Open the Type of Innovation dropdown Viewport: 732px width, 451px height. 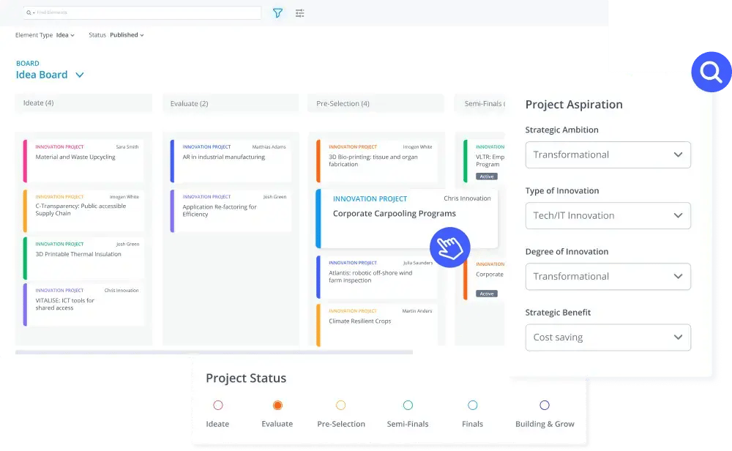(x=608, y=216)
